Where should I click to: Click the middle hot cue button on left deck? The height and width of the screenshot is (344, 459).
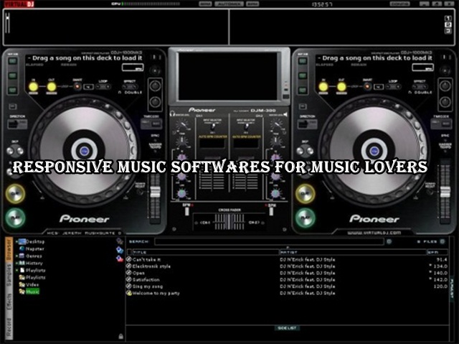[13, 76]
